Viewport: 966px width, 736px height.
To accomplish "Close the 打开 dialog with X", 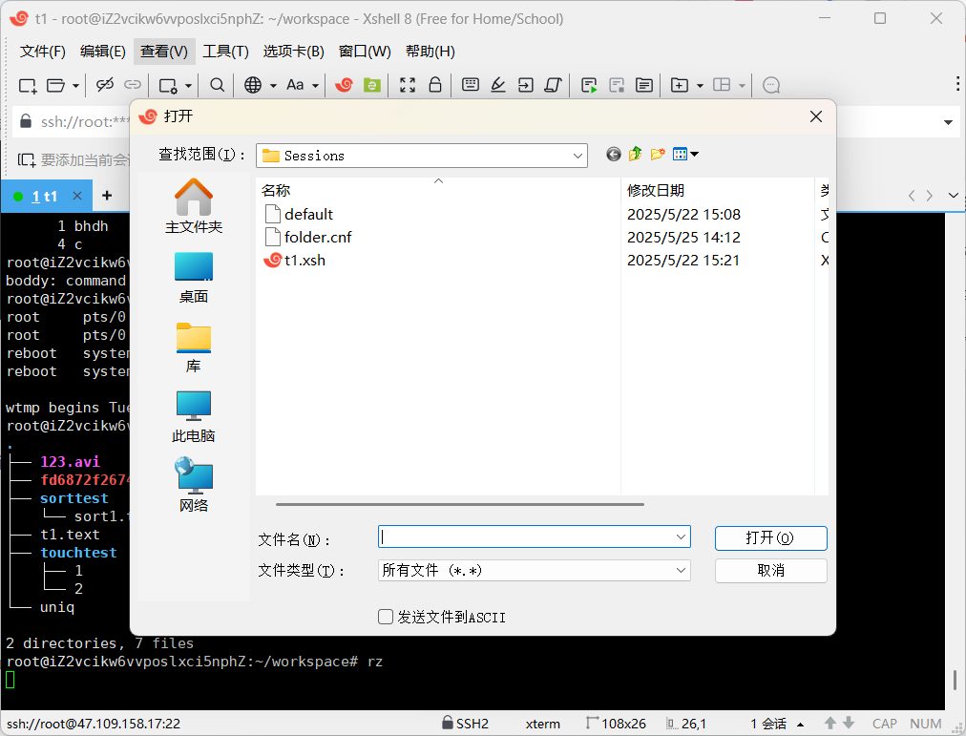I will coord(816,116).
